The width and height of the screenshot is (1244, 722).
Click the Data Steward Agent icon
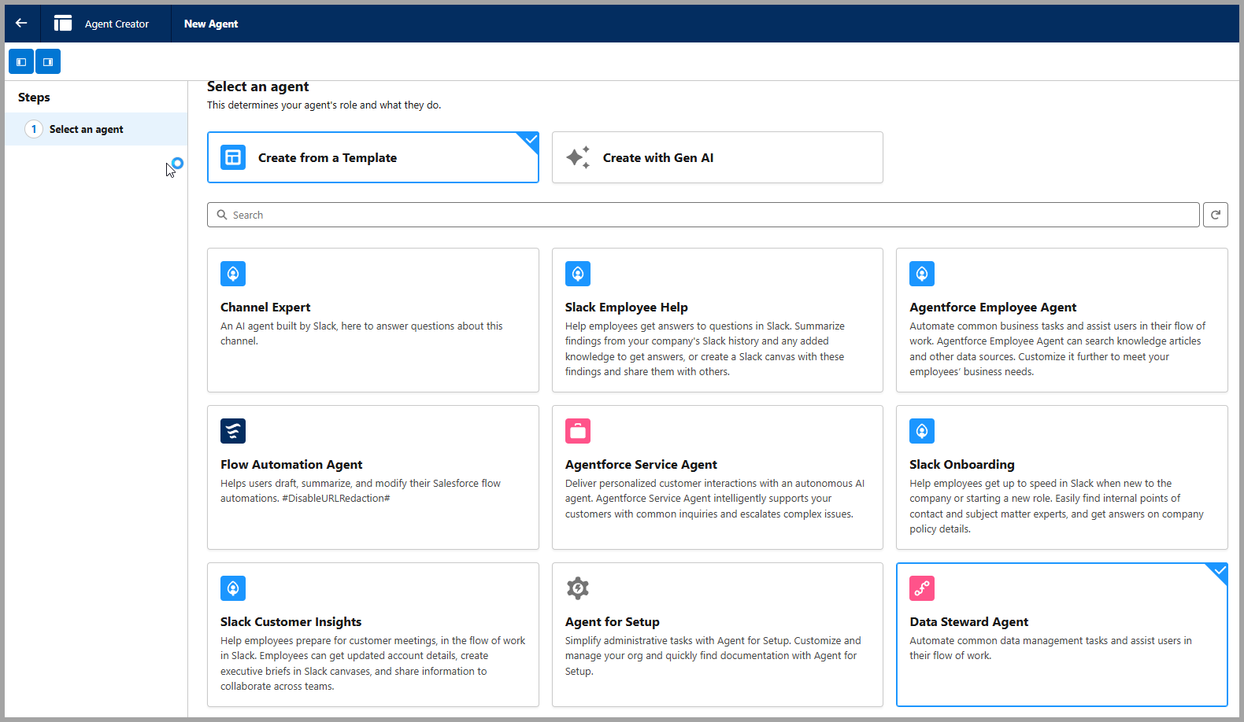[922, 588]
